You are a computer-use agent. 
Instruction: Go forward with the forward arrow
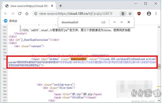point(13,14)
